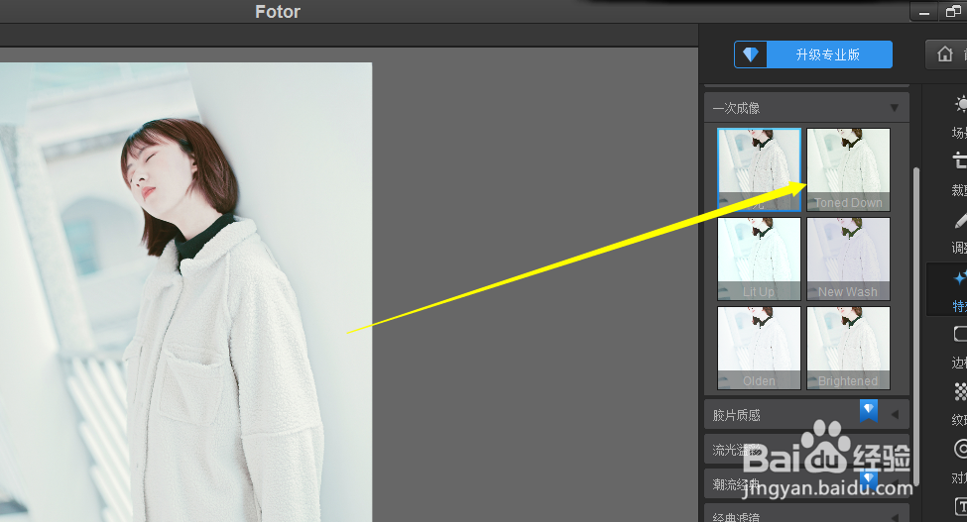
Task: Apply the Brightened effect thumbnail
Action: point(849,348)
